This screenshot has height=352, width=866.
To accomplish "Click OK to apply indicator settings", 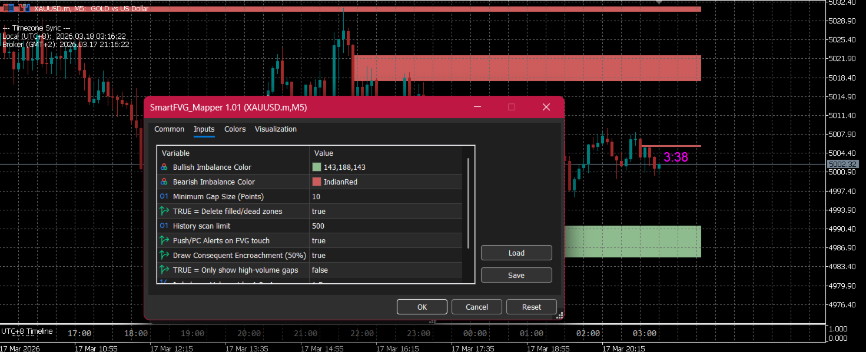I will (422, 307).
